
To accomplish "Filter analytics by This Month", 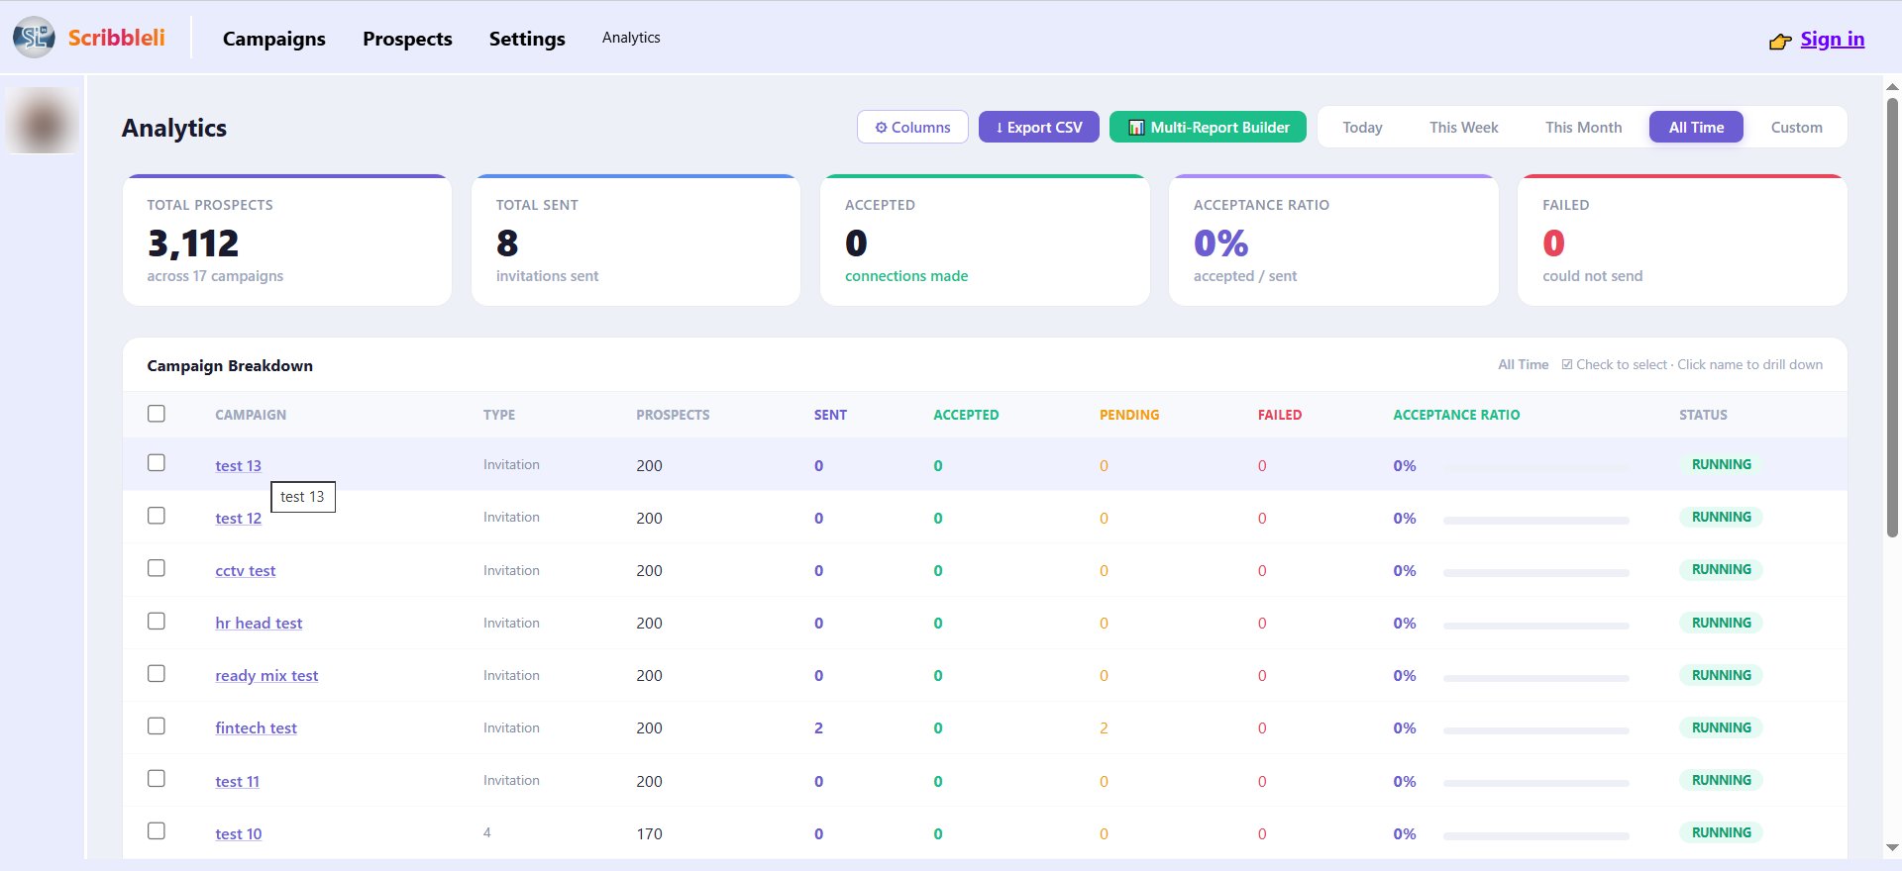I will 1583,127.
